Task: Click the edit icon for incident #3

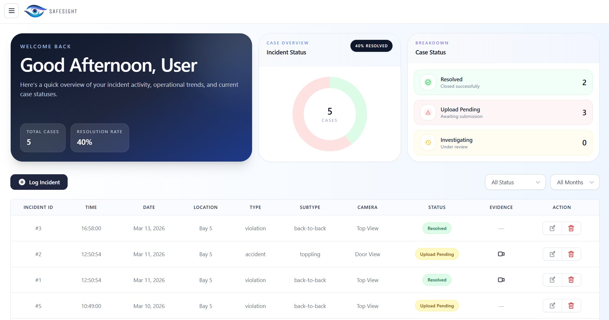Action: coord(552,228)
